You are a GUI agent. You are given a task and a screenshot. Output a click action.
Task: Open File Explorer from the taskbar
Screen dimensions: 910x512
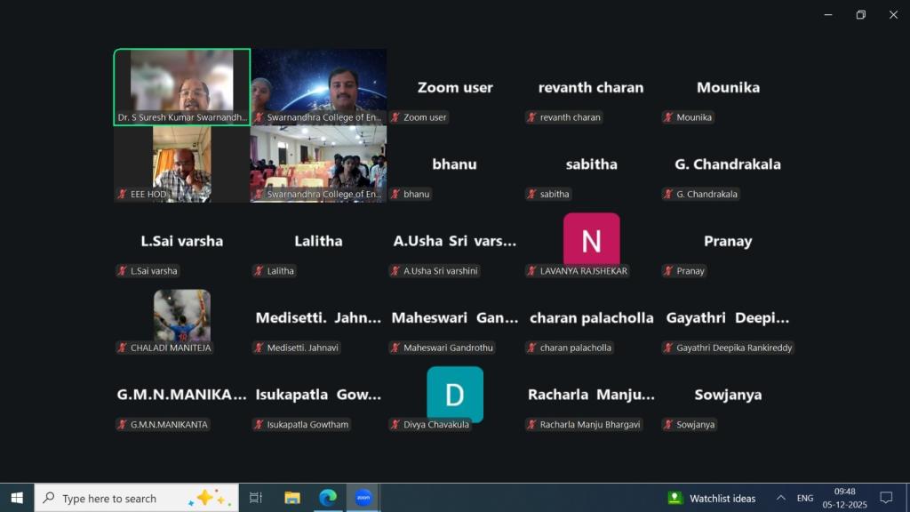292,498
